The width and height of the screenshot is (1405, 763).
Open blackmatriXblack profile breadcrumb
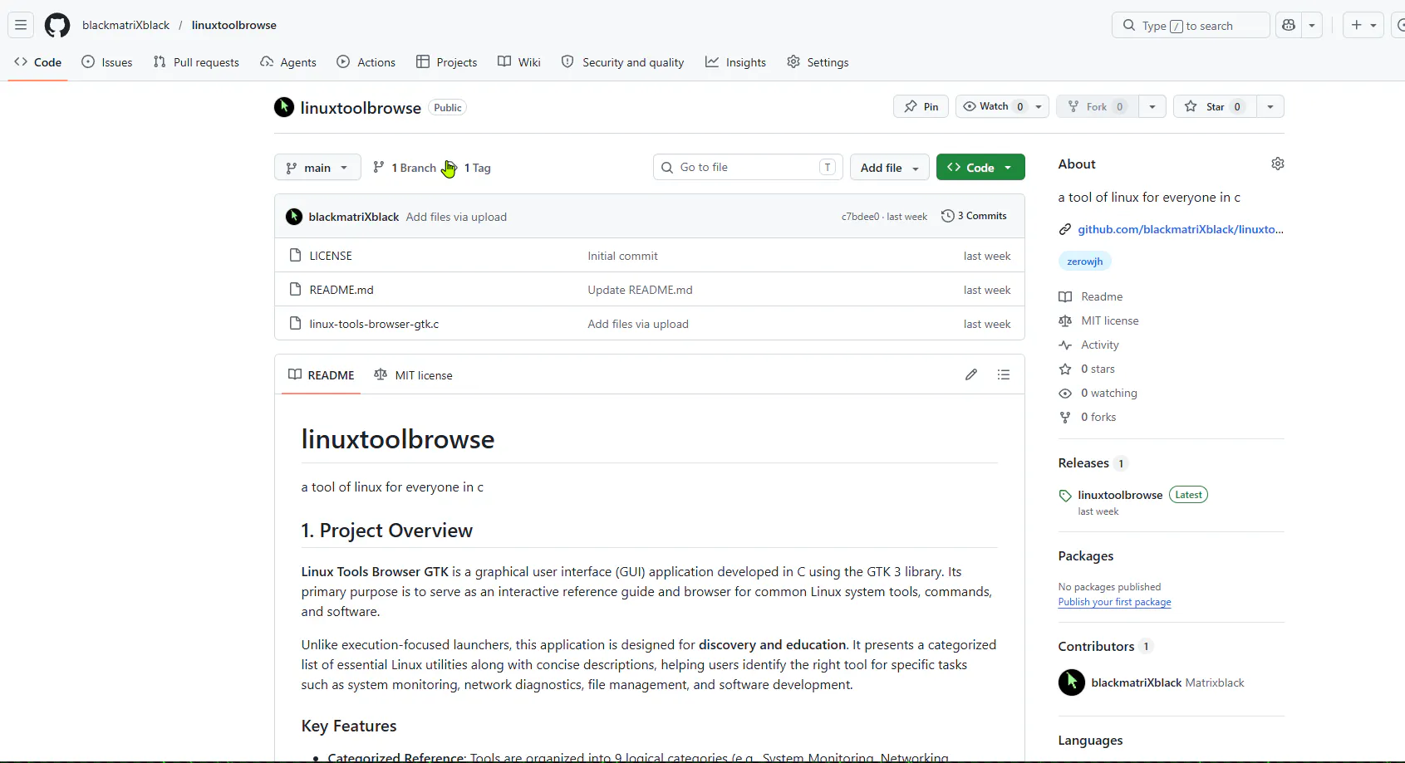(x=125, y=25)
